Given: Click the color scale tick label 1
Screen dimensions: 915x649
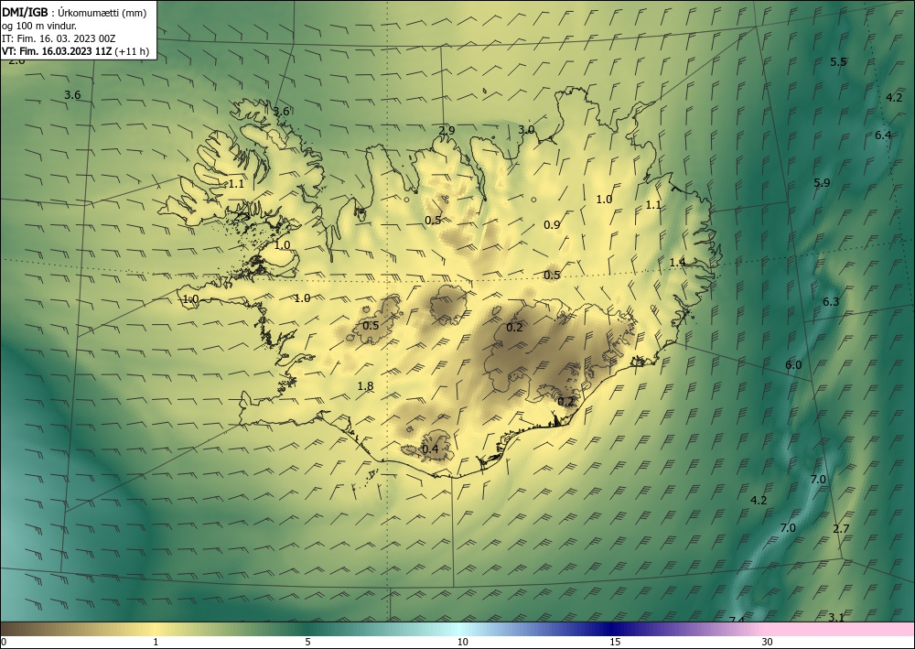Looking at the screenshot, I should 156,643.
